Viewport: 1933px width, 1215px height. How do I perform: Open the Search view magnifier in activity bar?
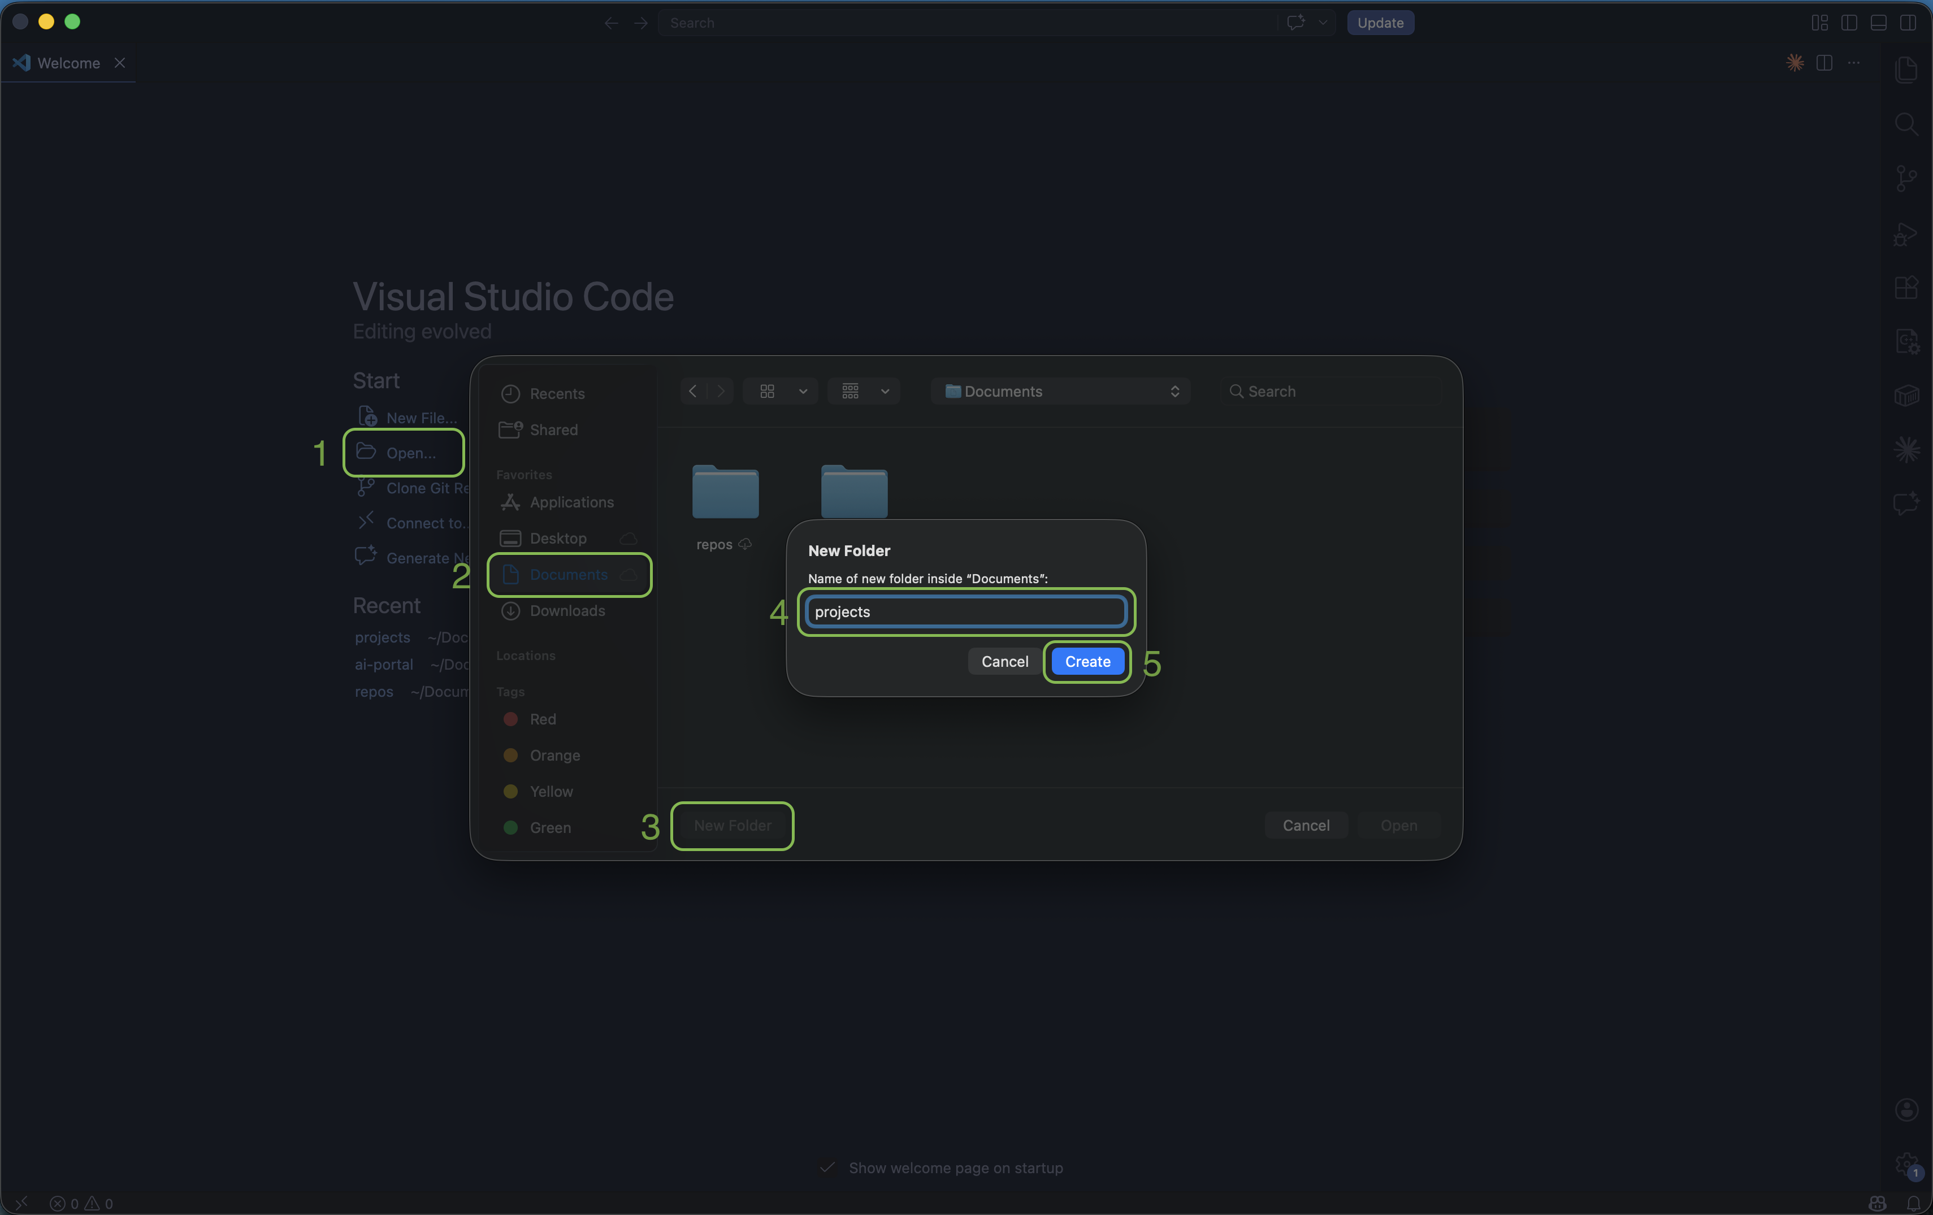tap(1906, 124)
